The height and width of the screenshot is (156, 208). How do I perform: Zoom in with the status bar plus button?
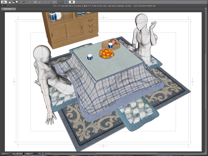(x=20, y=154)
